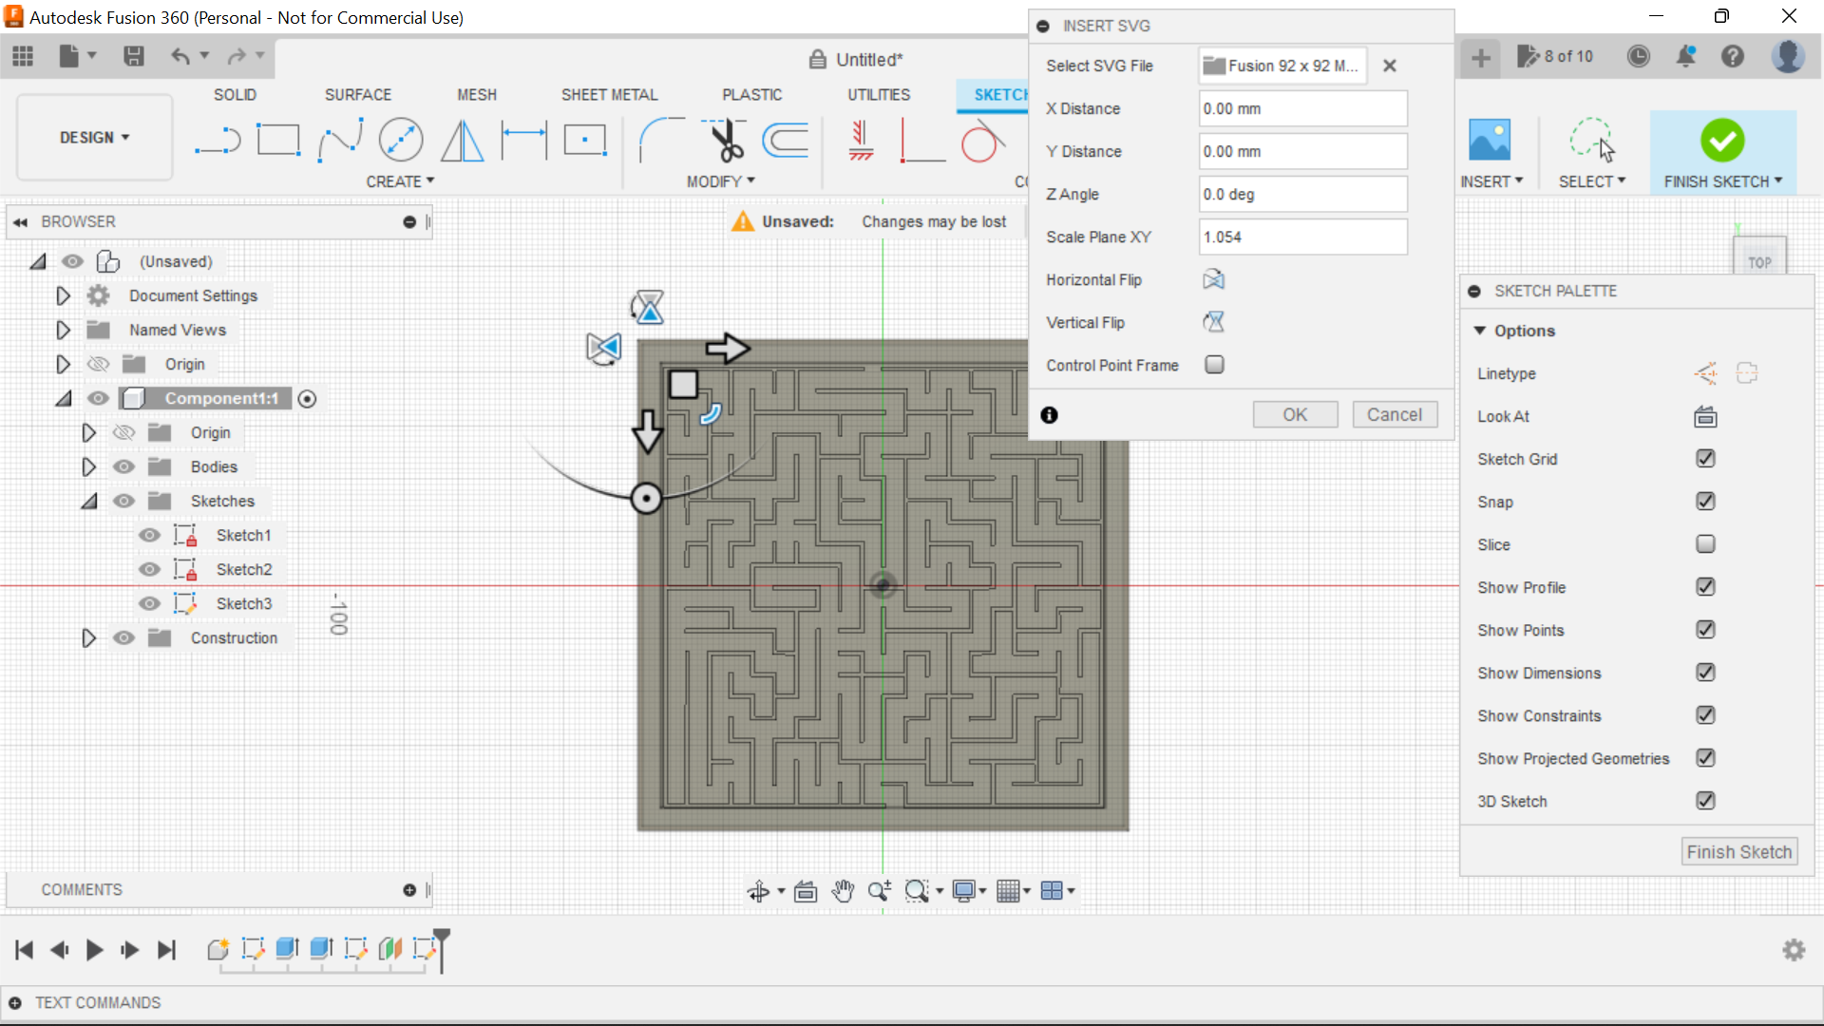Activate the Pan tool in navigation bar
The image size is (1824, 1026).
[x=843, y=891]
